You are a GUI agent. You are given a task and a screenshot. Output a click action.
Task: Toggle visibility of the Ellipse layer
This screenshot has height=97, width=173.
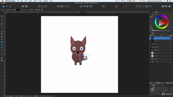point(170,59)
